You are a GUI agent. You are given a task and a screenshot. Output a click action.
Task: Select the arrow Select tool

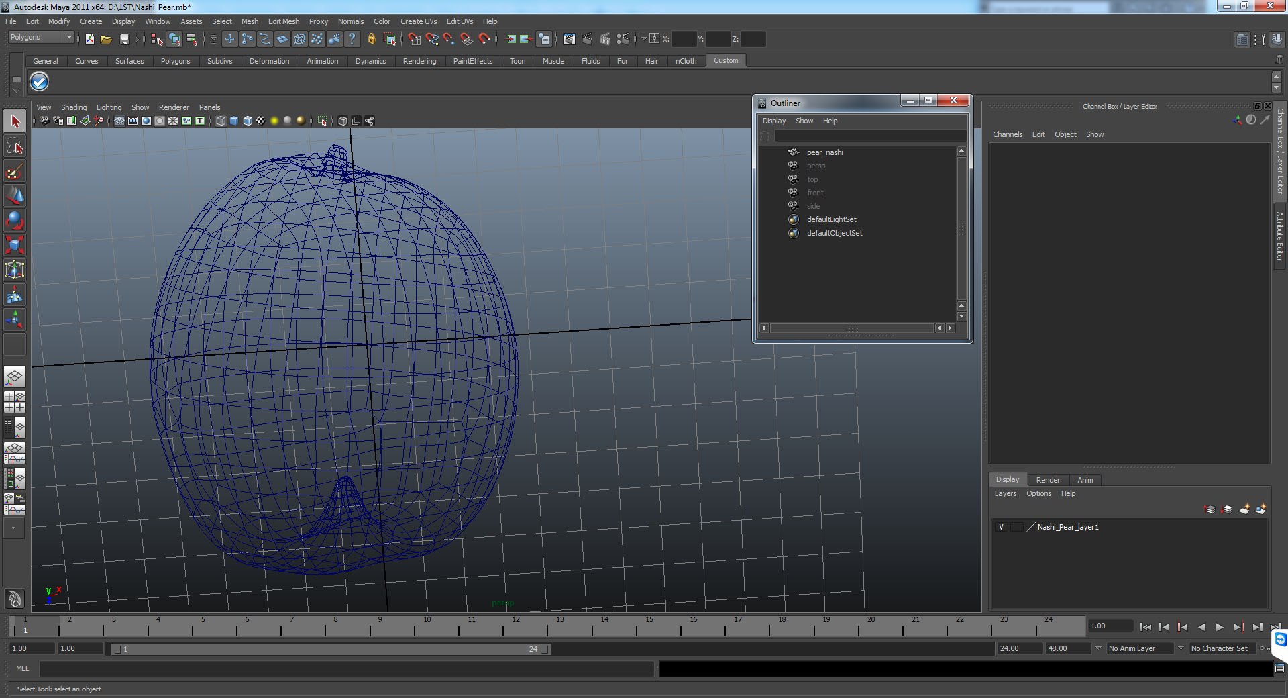click(x=15, y=121)
